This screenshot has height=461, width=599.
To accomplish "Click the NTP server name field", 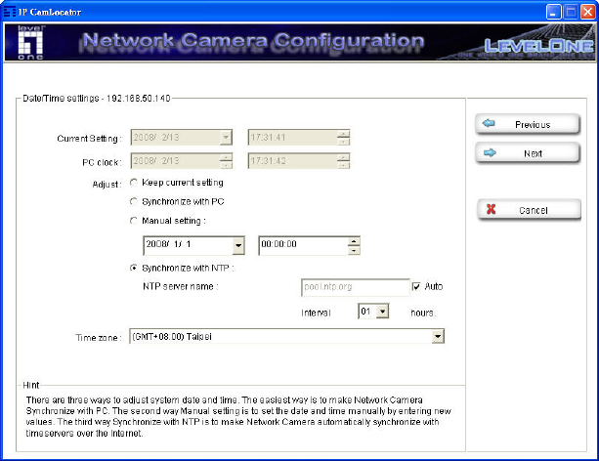I will tap(356, 287).
